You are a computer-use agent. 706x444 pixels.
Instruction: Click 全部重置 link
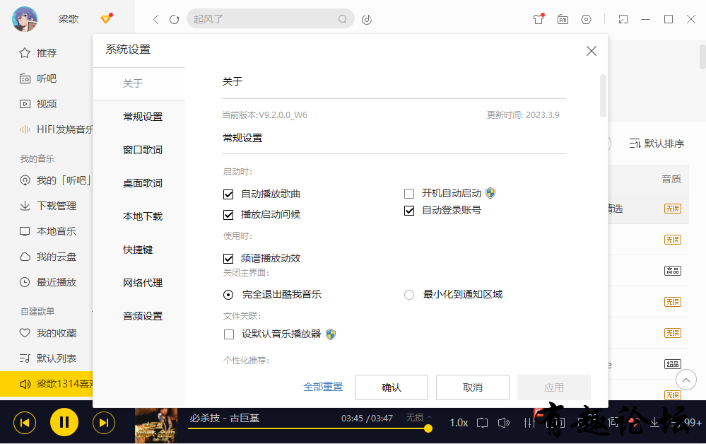tap(323, 387)
